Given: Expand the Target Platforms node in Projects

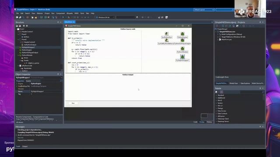Looking at the screenshot, I should pyautogui.click(x=218, y=37).
